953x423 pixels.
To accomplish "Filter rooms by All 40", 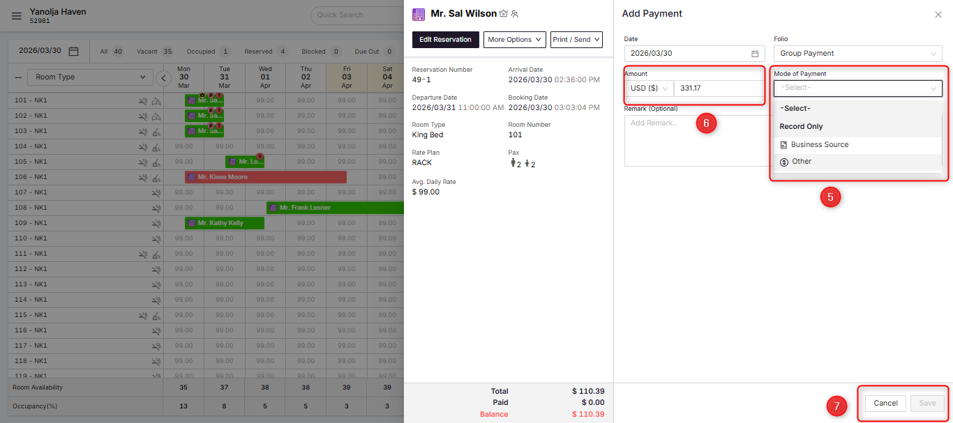I will pos(112,52).
